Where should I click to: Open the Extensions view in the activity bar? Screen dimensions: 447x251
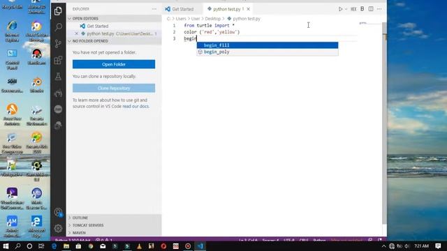58,60
